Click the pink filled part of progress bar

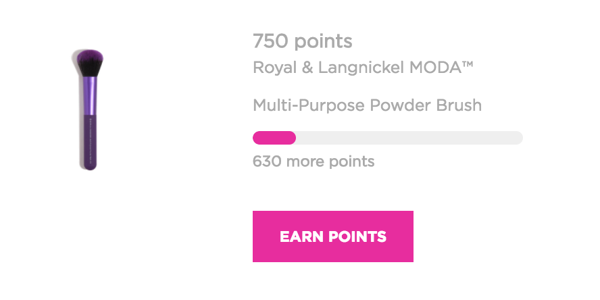tap(274, 138)
